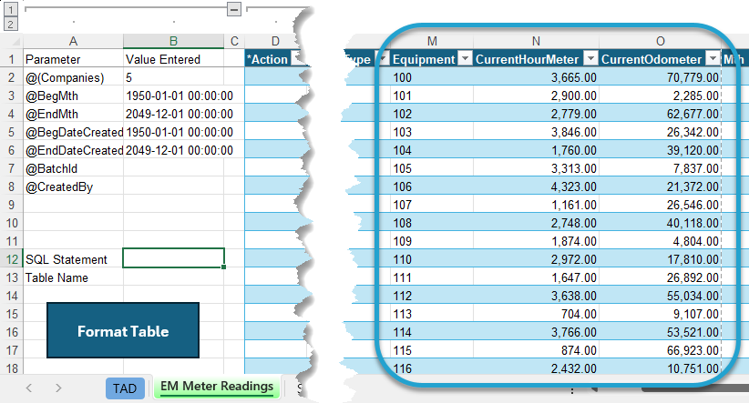This screenshot has height=403, width=749.
Task: Click the @BatchId value cell
Action: [174, 168]
